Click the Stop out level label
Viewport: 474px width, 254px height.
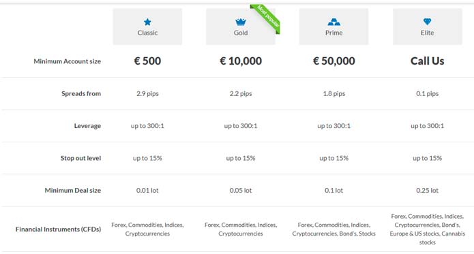coord(80,158)
